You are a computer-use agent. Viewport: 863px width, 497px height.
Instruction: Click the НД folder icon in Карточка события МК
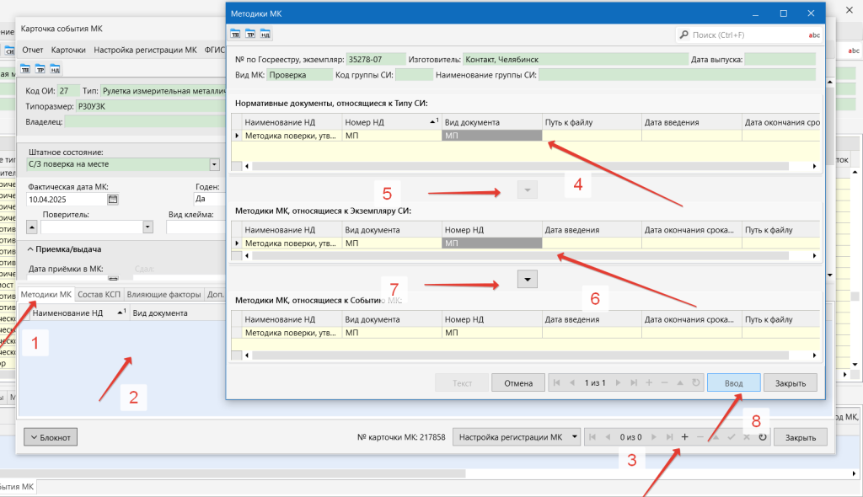(55, 69)
